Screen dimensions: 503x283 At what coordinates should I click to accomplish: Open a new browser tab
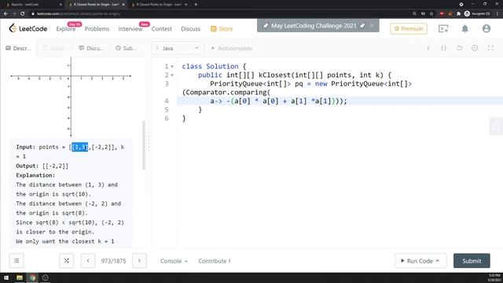point(196,5)
